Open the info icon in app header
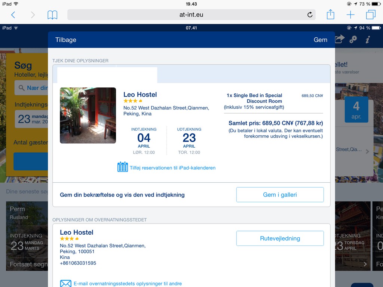The image size is (383, 287). point(368,40)
